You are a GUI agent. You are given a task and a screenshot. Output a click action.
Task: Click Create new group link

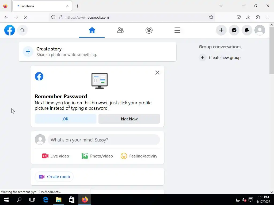click(x=224, y=58)
